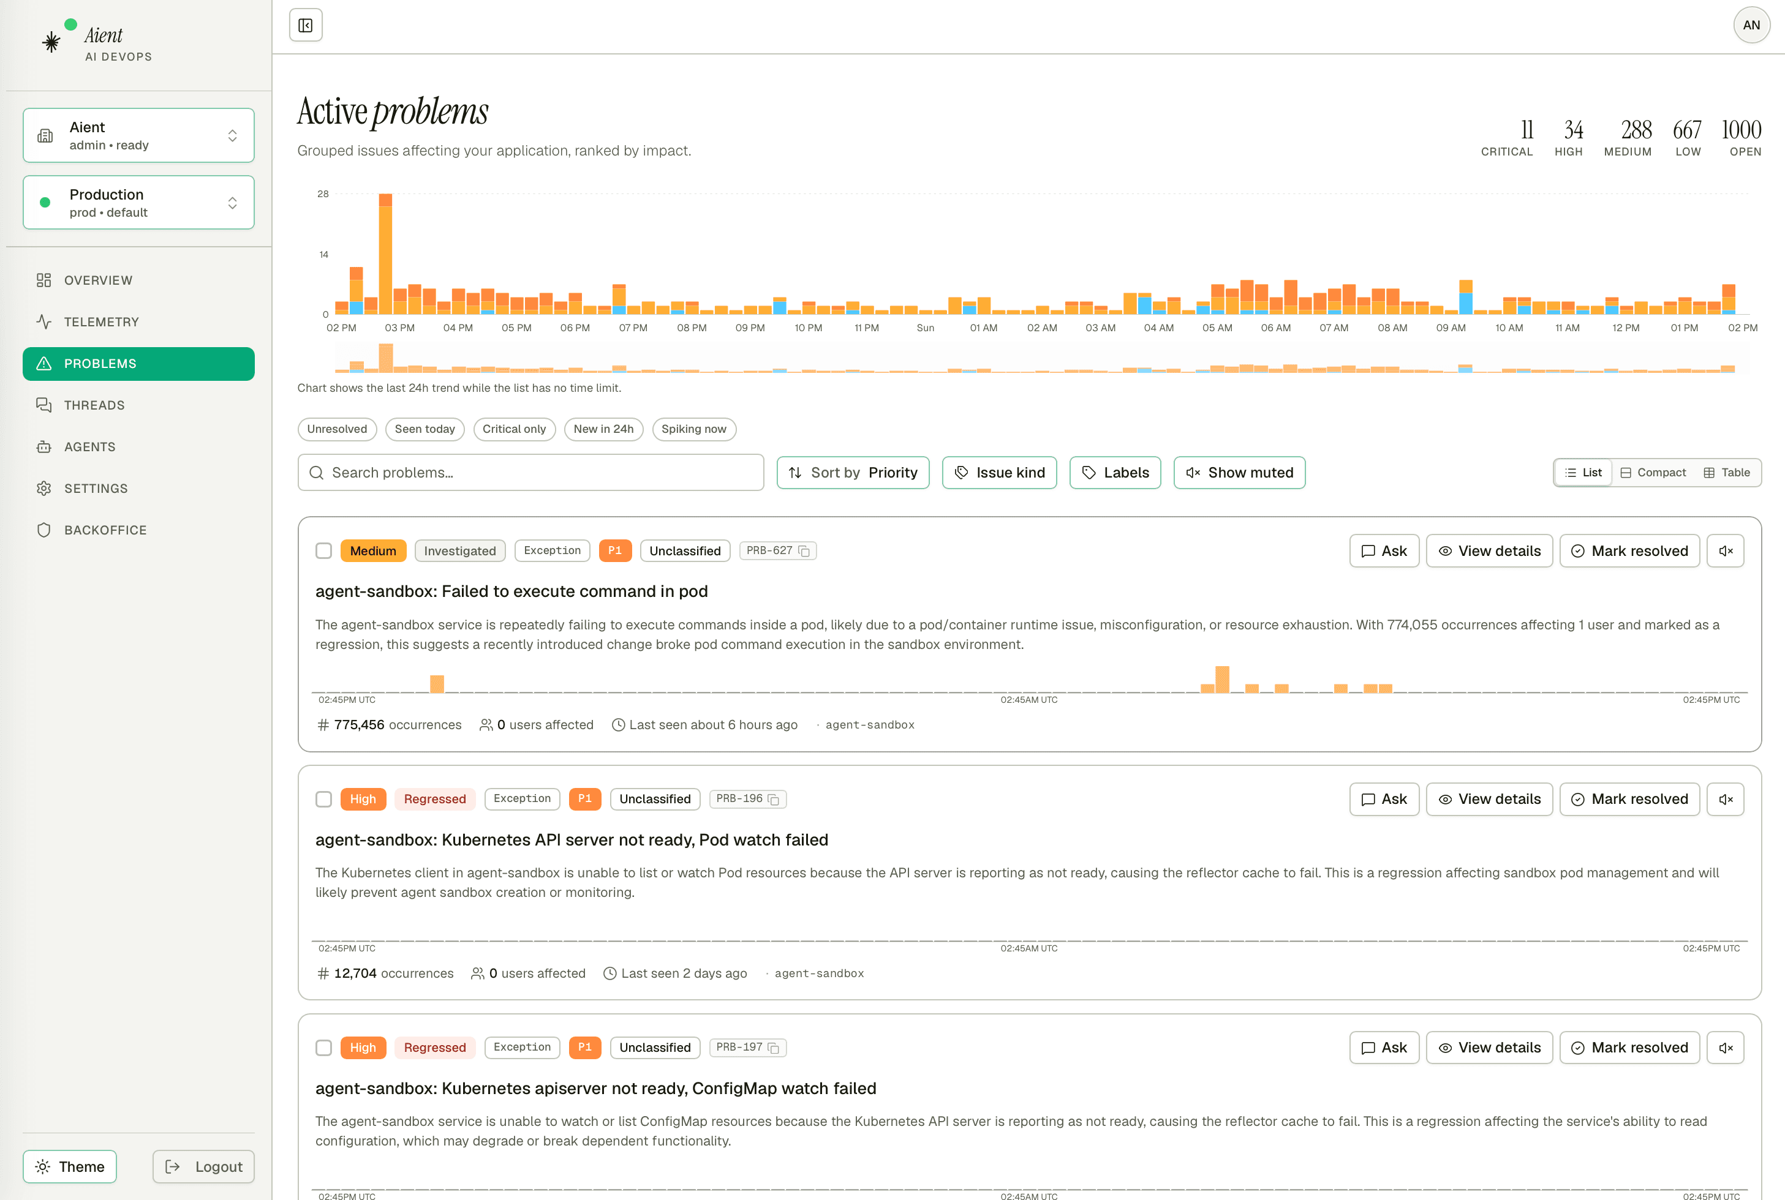View details of PRB-197 problem
This screenshot has height=1200, width=1785.
(x=1489, y=1048)
